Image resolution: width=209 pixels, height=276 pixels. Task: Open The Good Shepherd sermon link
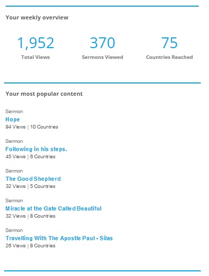(33, 179)
